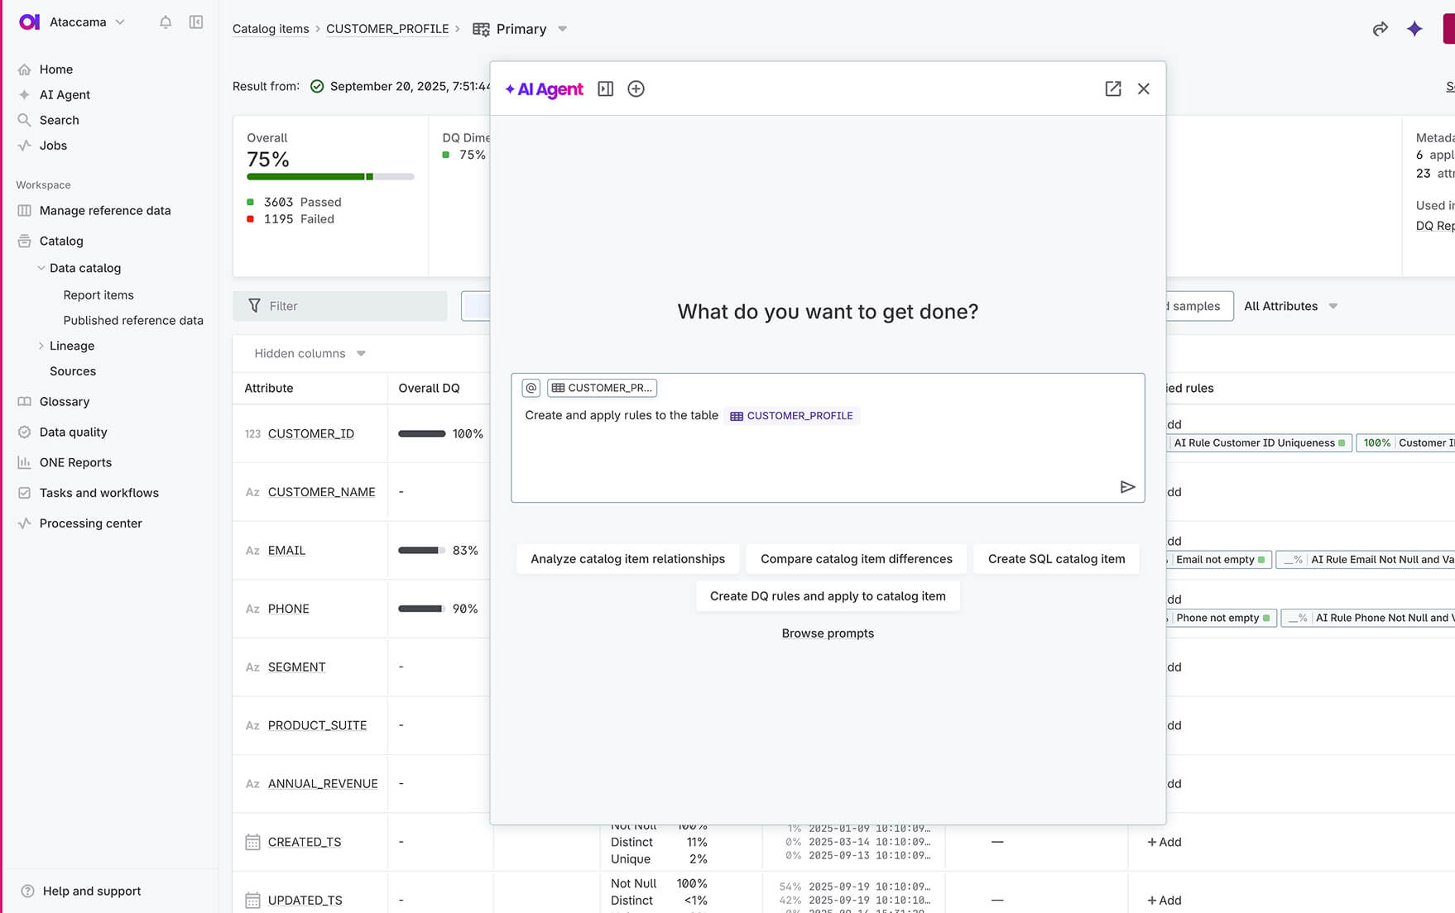Expand the Lineage tree item

point(41,346)
